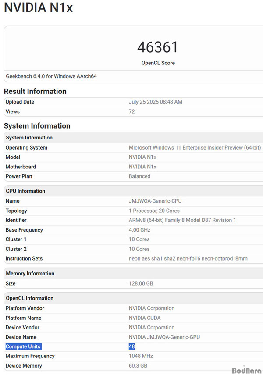Select the neon aes sha1 instruction sets value
The width and height of the screenshot is (263, 375).
tap(188, 258)
